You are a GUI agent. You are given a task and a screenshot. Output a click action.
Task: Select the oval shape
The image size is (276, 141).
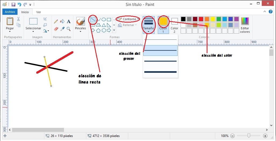click(104, 20)
